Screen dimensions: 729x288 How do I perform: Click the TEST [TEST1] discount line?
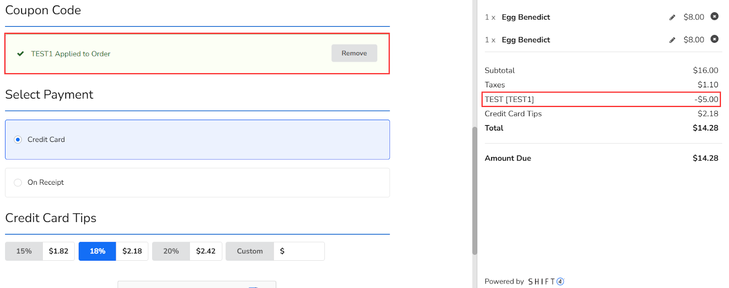point(509,99)
